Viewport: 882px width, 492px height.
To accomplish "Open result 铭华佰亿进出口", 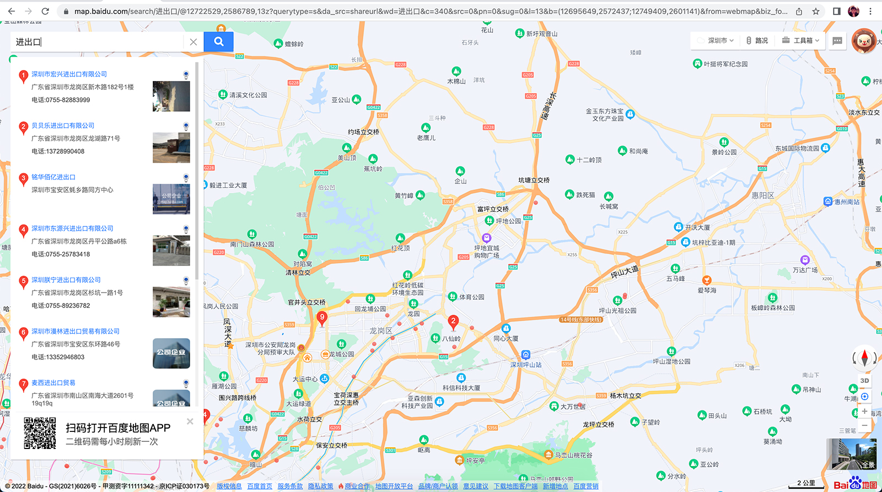I will (x=53, y=177).
